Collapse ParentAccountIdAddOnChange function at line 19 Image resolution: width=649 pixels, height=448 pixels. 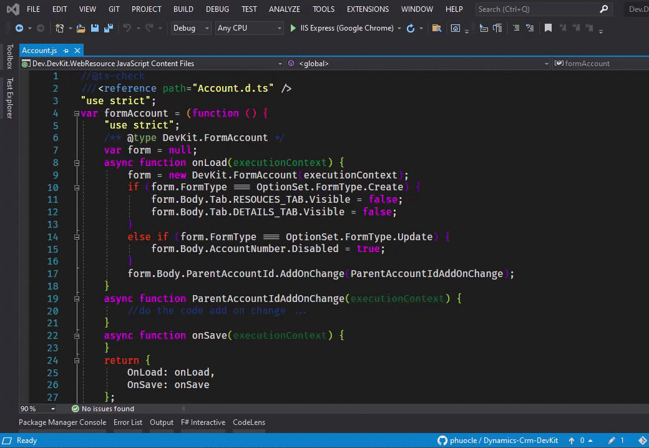coord(77,299)
